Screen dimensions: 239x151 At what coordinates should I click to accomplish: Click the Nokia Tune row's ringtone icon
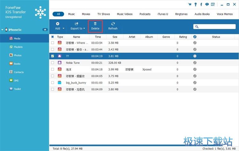(x=60, y=63)
